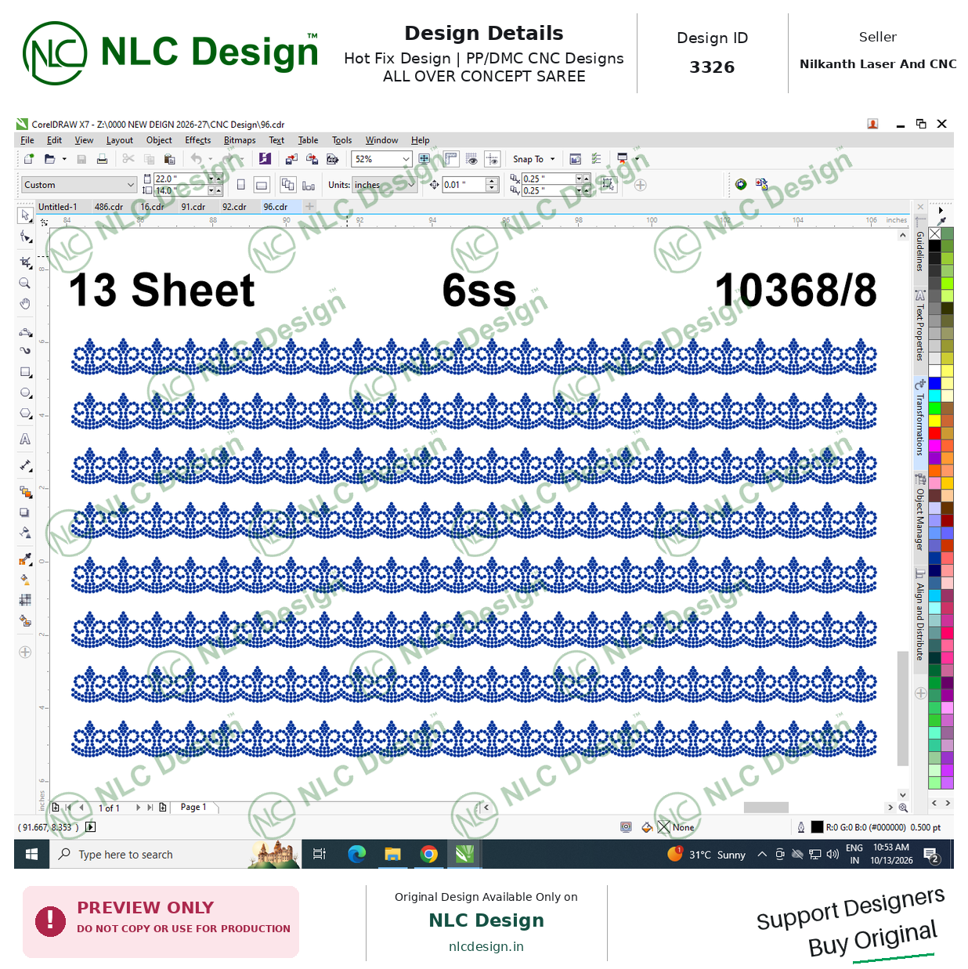Click the Print icon

pyautogui.click(x=102, y=159)
